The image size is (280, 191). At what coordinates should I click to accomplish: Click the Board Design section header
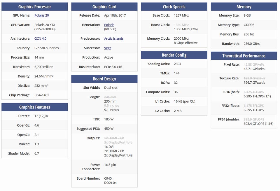point(104,79)
